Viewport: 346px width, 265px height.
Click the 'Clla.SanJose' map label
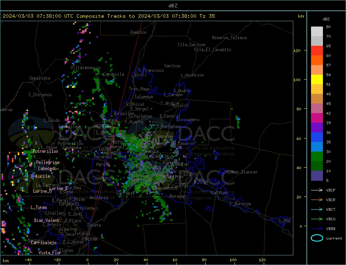191,45
